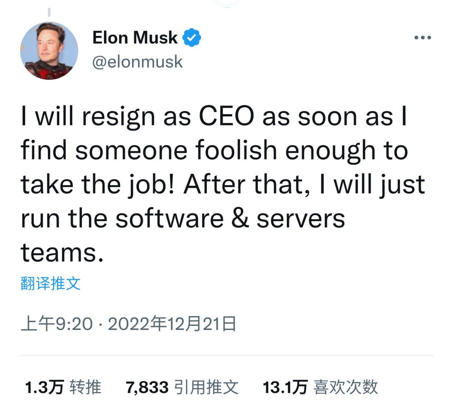
Task: Open the 转推 retweets list
Action: pos(85,388)
